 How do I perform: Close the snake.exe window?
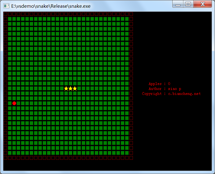point(203,4)
